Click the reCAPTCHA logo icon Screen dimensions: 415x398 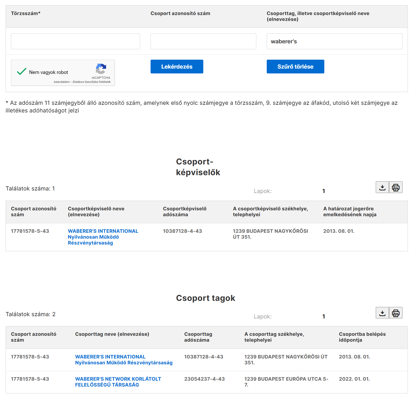[x=101, y=69]
